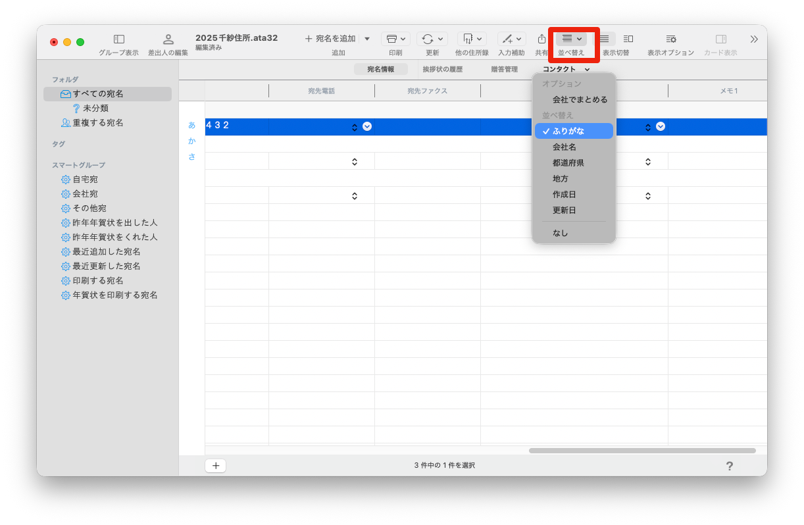Image resolution: width=804 pixels, height=525 pixels.
Task: Expand the コンタクト dropdown
Action: click(566, 69)
